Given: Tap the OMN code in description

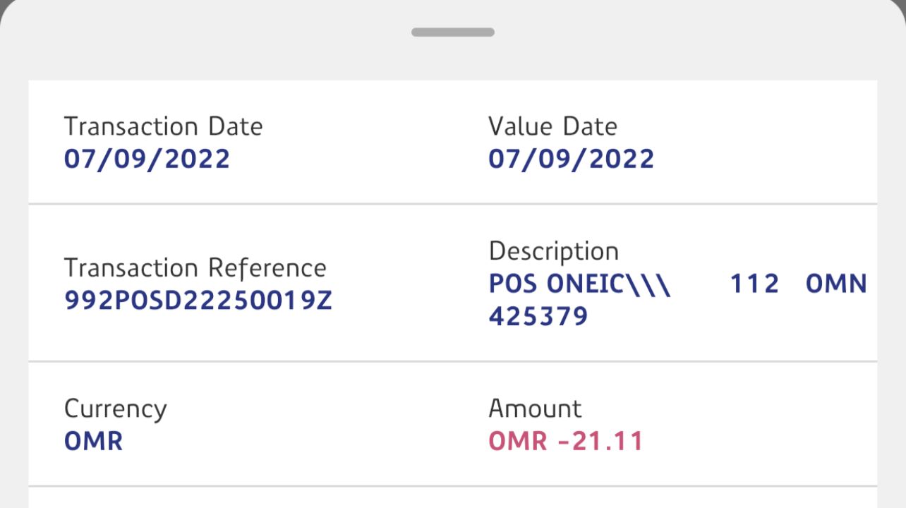Looking at the screenshot, I should [836, 284].
